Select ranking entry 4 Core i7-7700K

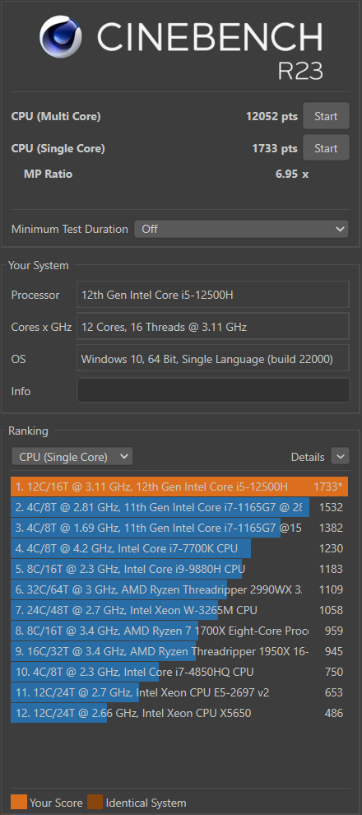point(179,548)
